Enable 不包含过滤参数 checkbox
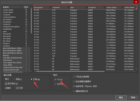 (74, 77)
